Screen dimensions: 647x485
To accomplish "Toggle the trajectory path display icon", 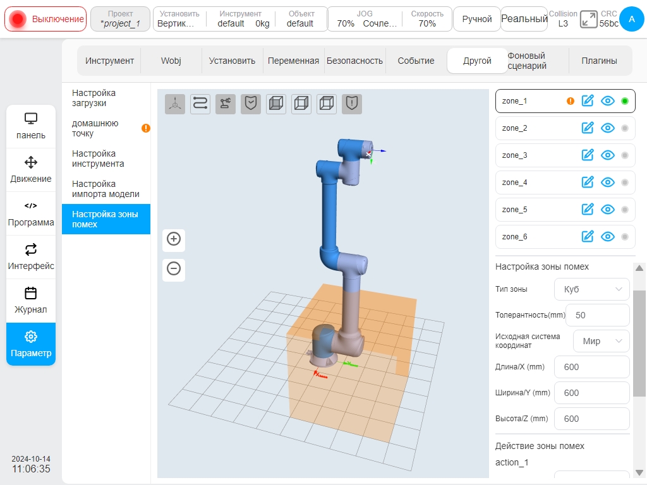I will (x=200, y=104).
